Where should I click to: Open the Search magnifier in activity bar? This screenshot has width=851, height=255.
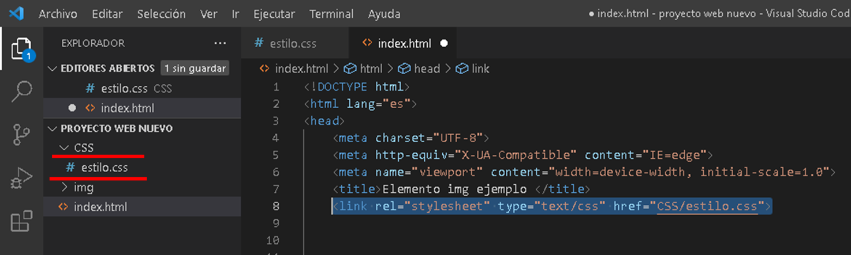coord(22,92)
